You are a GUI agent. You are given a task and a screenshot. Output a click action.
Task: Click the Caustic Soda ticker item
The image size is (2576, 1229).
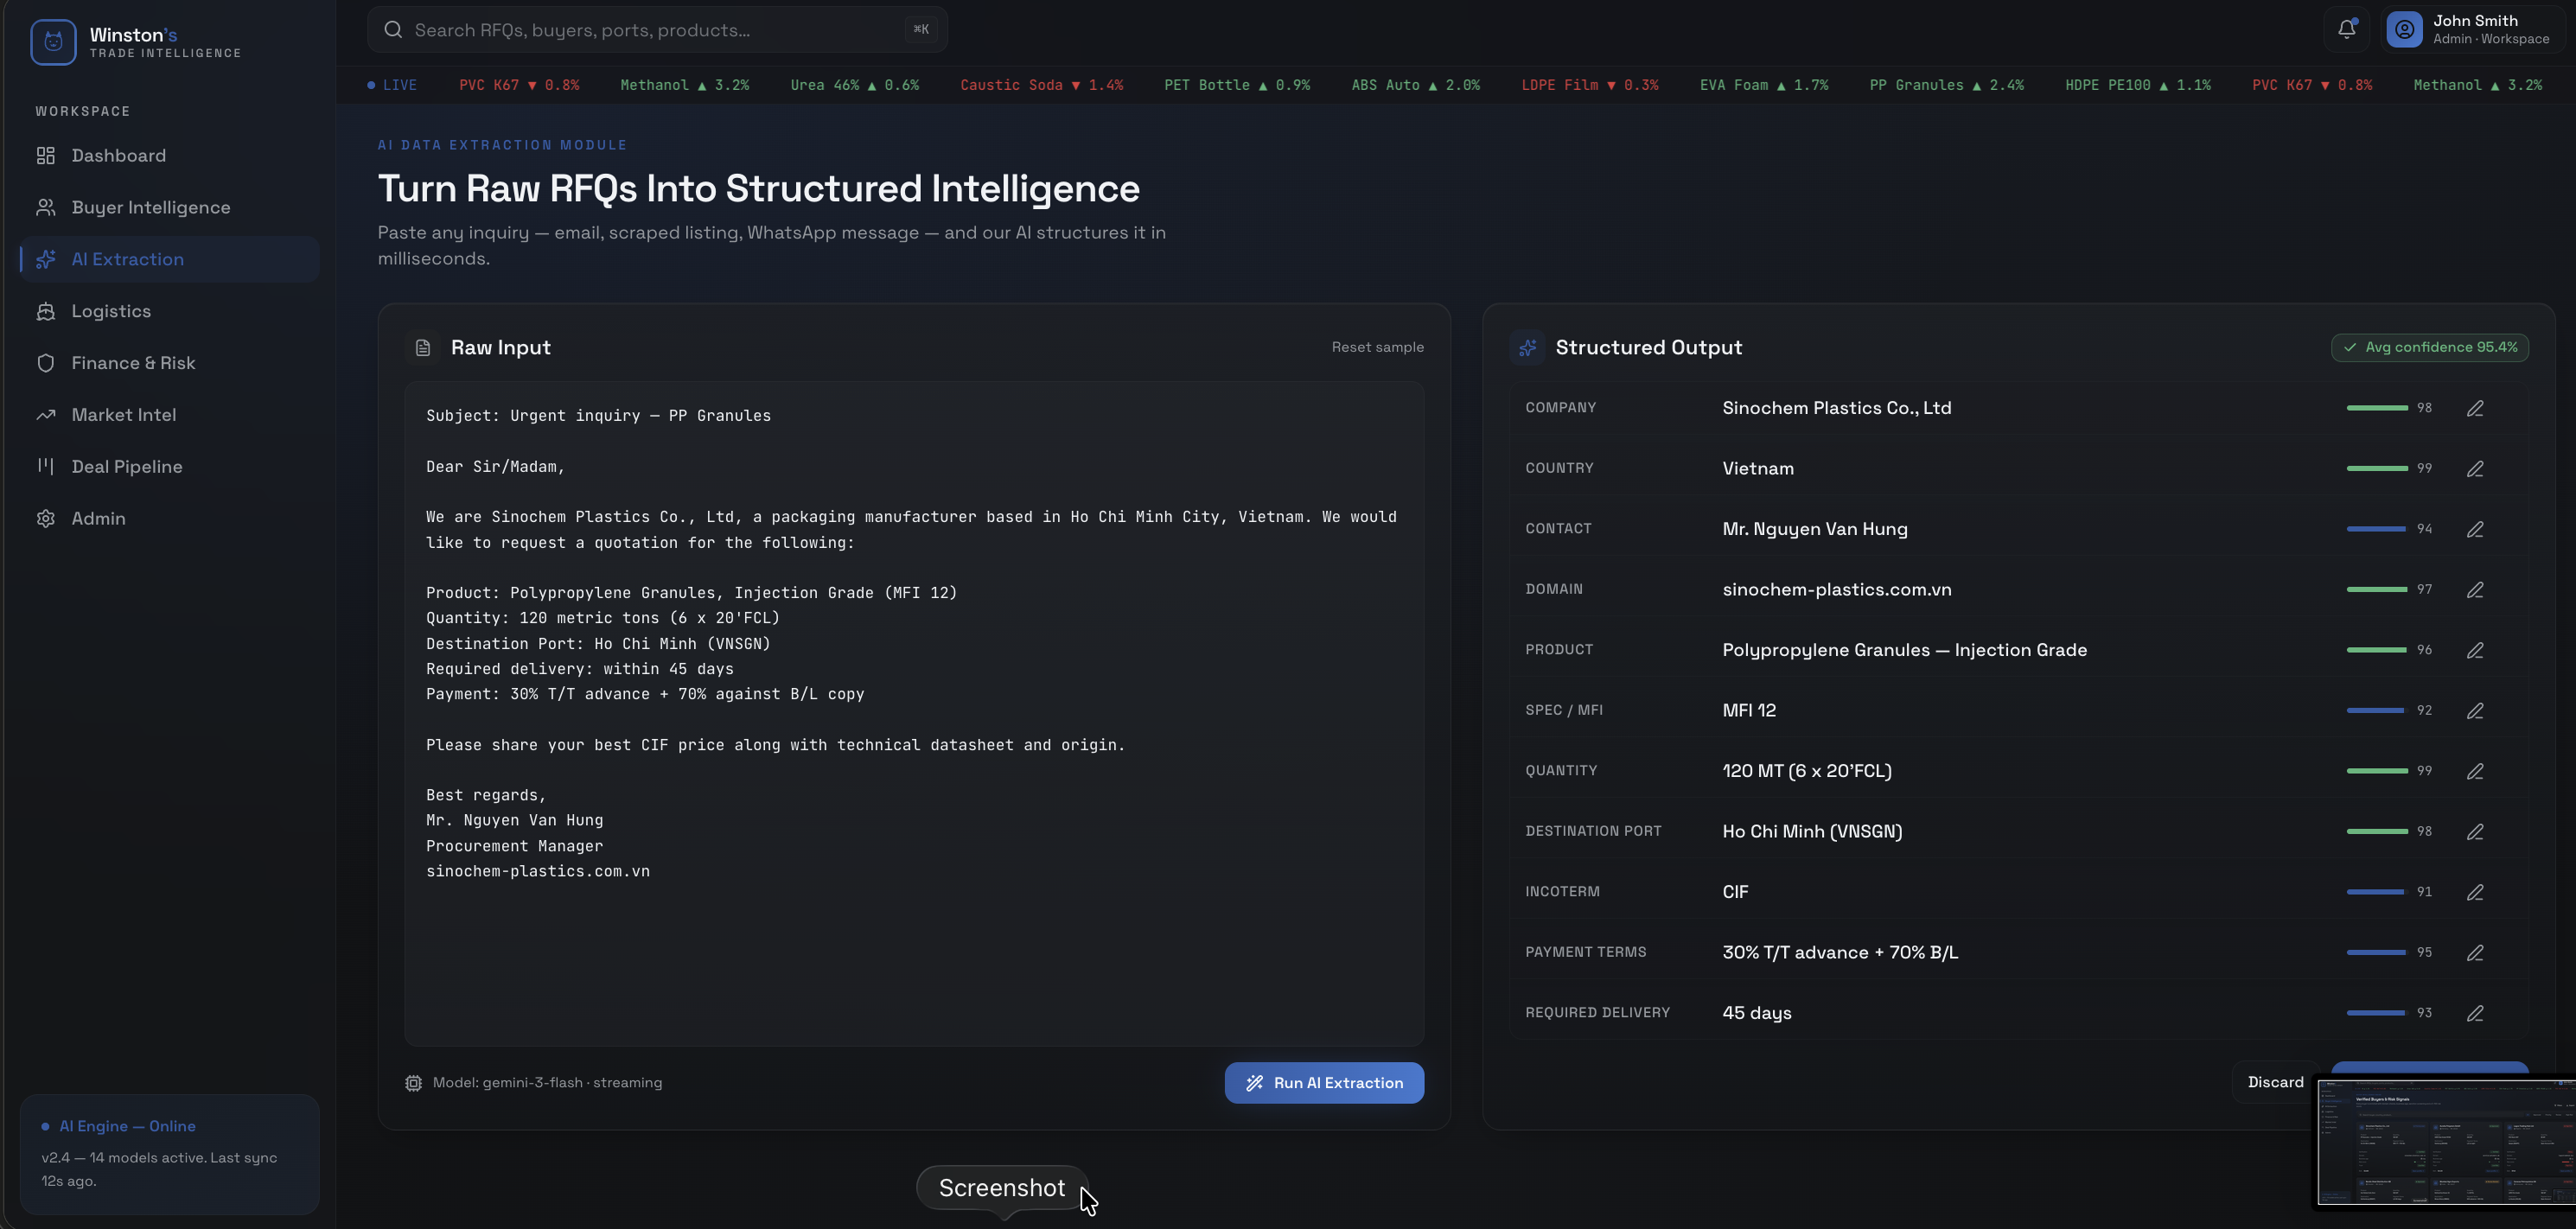click(x=1041, y=85)
